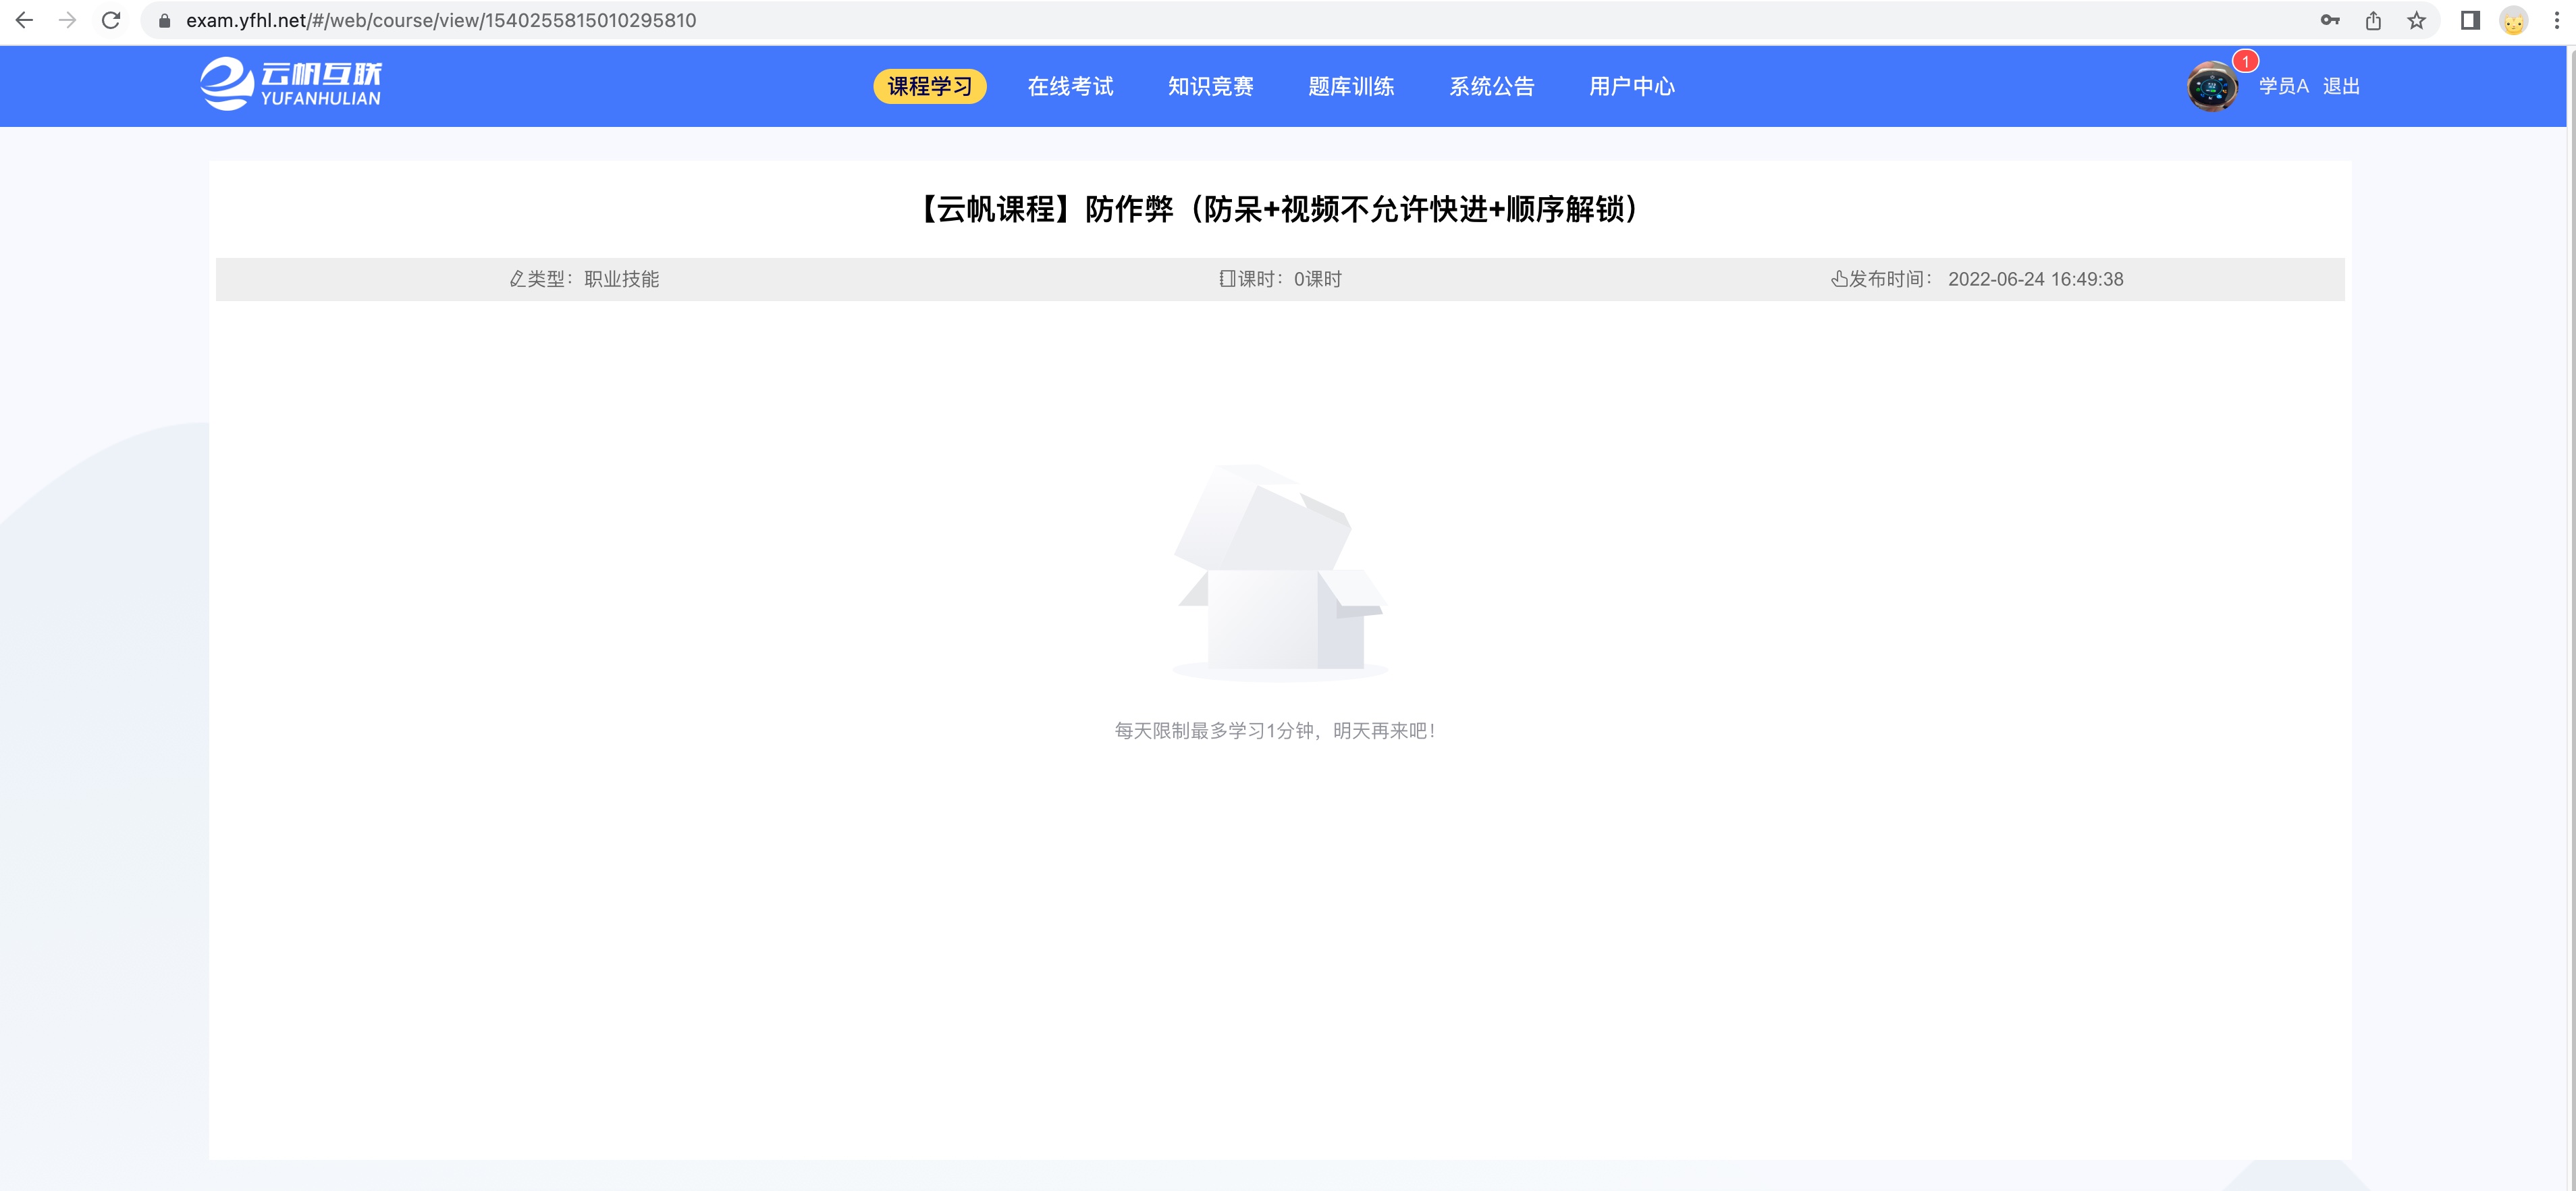The width and height of the screenshot is (2576, 1191).
Task: Open the red notification badge
Action: (2245, 62)
